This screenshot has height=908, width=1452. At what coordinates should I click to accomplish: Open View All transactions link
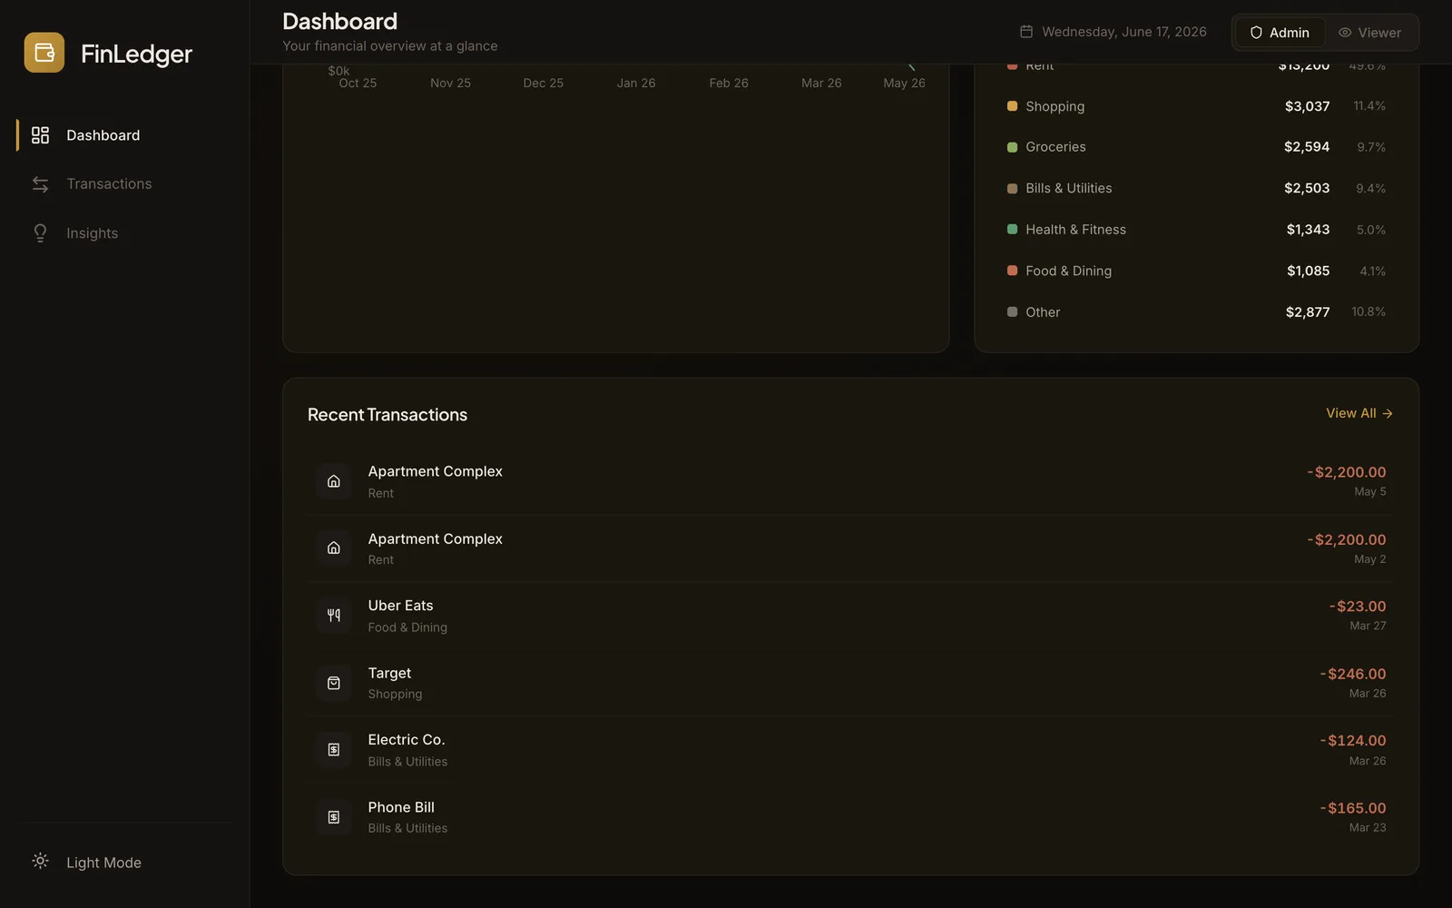(1359, 413)
